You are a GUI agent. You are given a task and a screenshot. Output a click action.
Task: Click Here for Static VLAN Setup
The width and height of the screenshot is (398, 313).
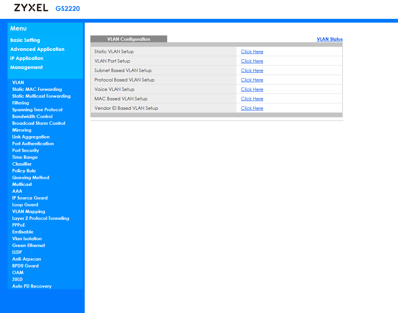click(x=252, y=52)
